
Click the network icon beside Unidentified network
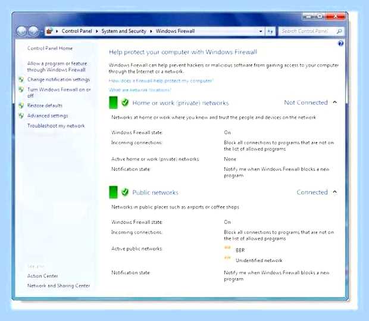[227, 258]
